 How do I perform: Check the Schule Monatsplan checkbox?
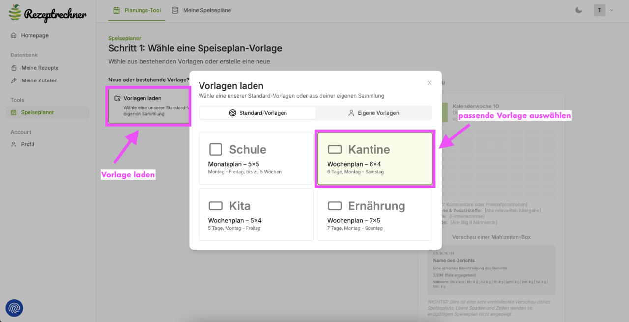[216, 148]
